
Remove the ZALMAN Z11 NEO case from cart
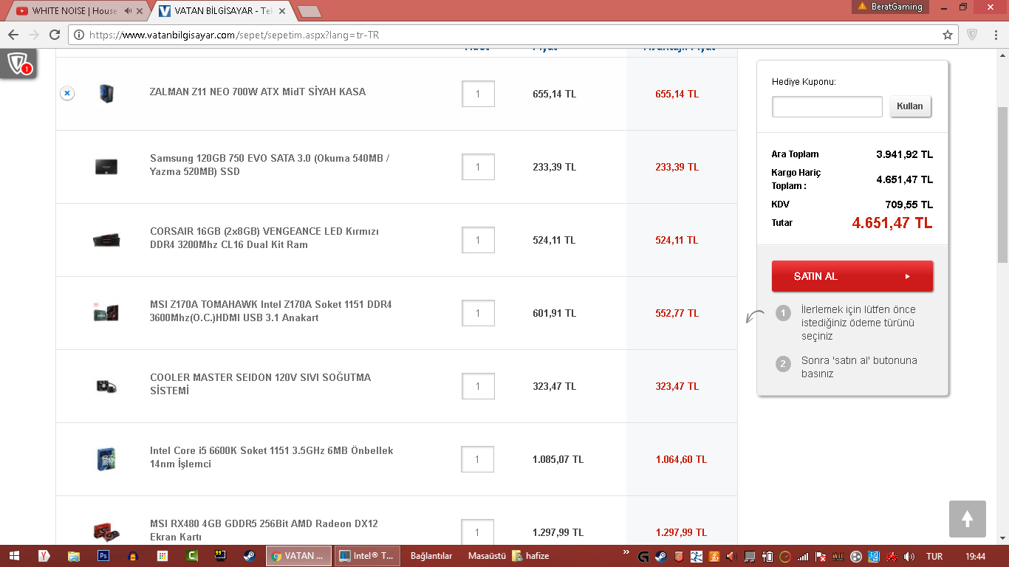(x=67, y=94)
